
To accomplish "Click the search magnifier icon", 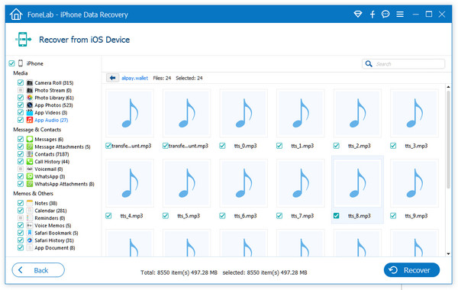I will [x=369, y=63].
